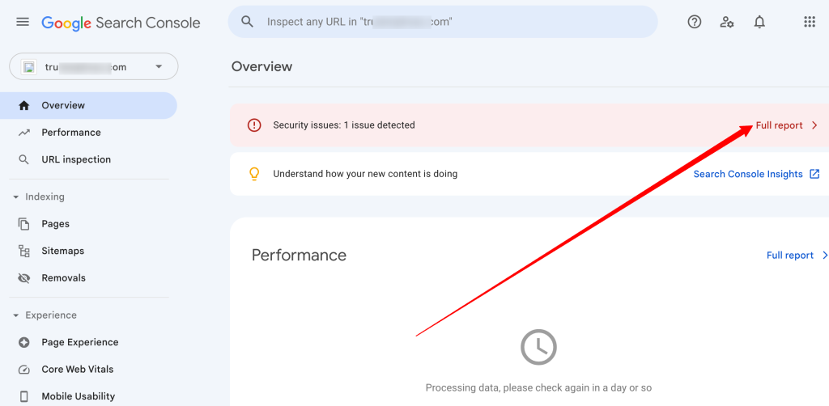Select Overview in the sidebar
This screenshot has width=829, height=406.
(x=88, y=105)
